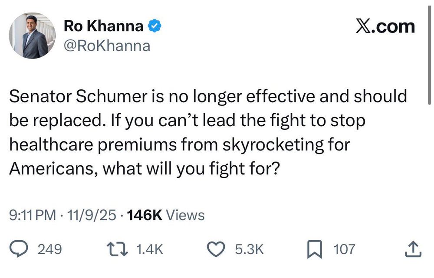Toggle the like heart icon

[220, 249]
